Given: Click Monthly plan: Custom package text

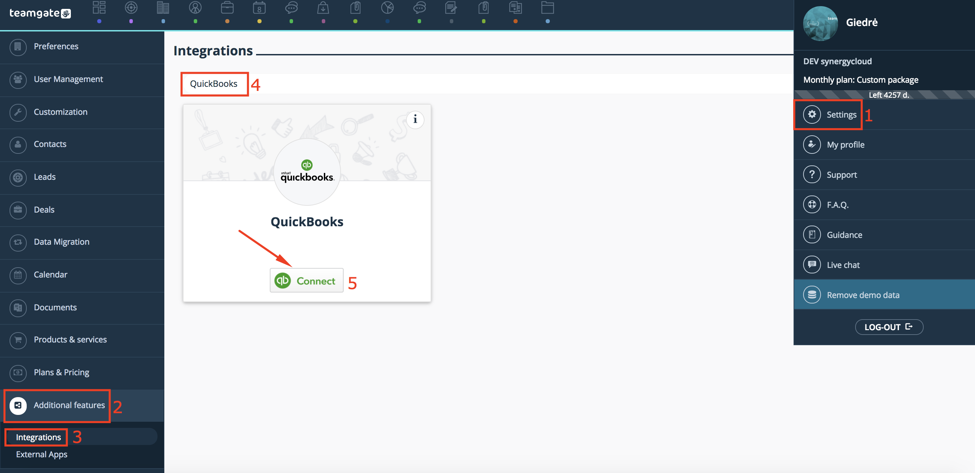Looking at the screenshot, I should click(x=861, y=80).
